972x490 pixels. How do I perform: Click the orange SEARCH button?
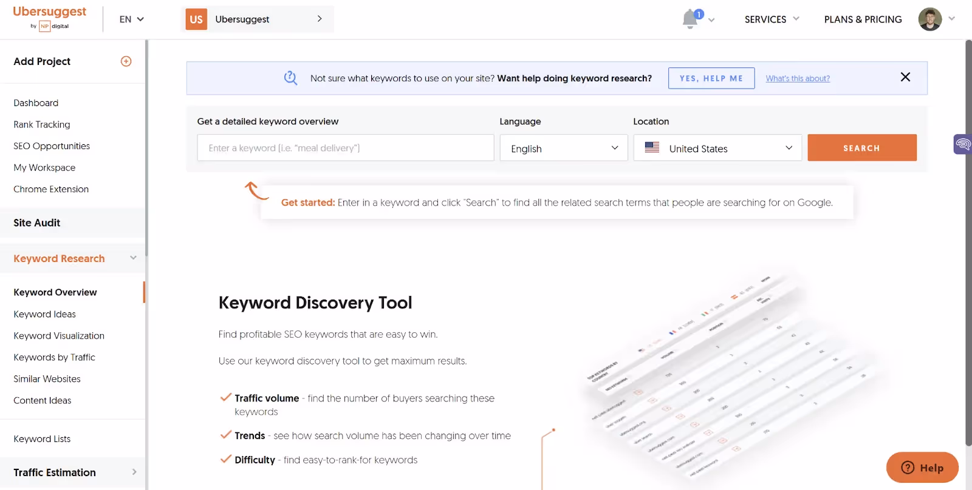(861, 148)
